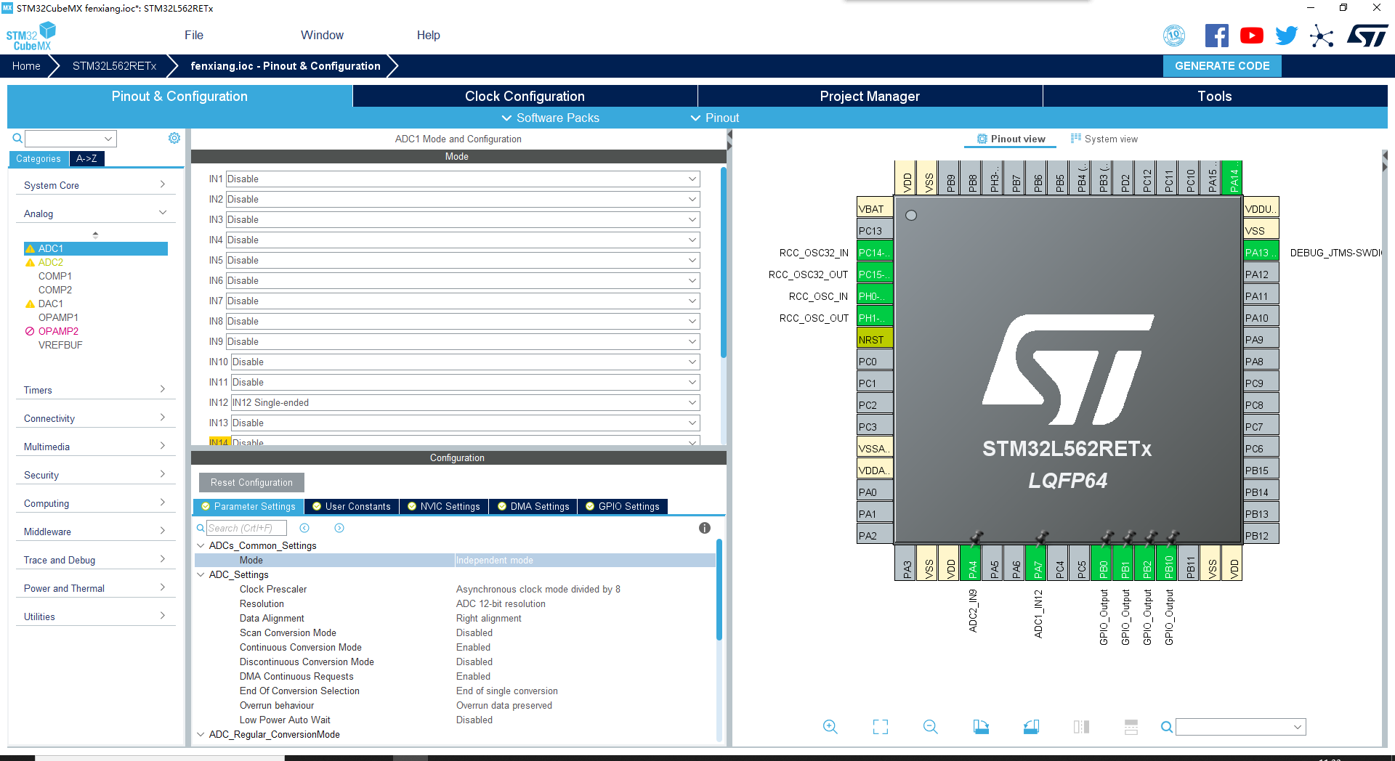Click the GENERATE CODE button

coord(1222,65)
